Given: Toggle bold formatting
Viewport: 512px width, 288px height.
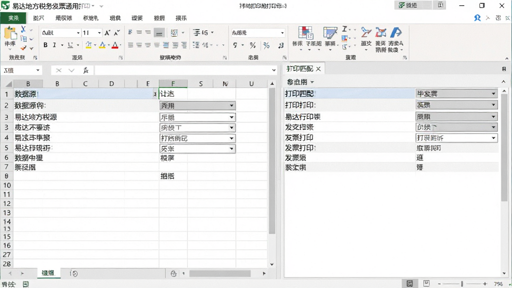Looking at the screenshot, I should (45, 45).
